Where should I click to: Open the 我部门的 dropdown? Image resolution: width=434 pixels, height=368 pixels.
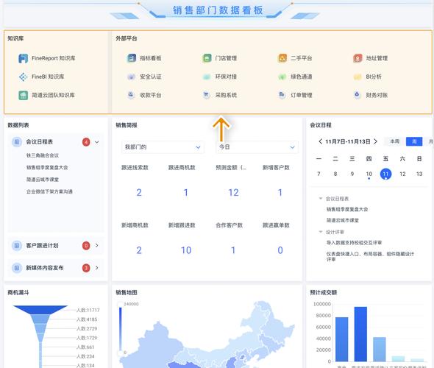(163, 147)
